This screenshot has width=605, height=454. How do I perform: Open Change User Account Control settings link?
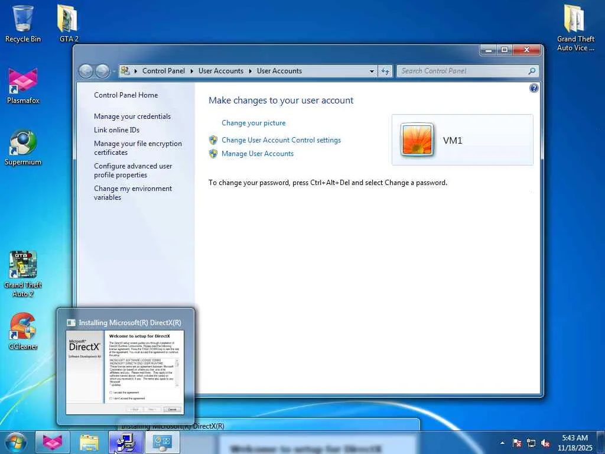pyautogui.click(x=281, y=140)
